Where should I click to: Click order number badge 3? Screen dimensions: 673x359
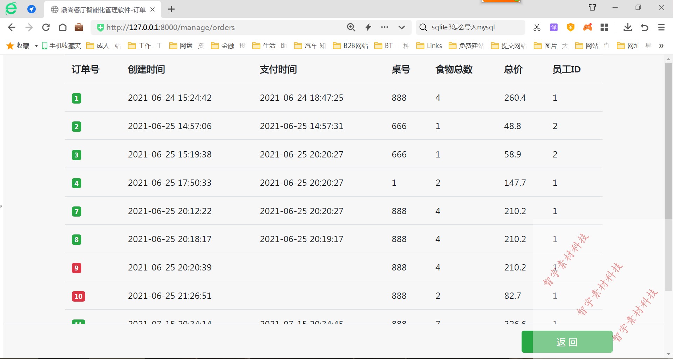point(76,155)
